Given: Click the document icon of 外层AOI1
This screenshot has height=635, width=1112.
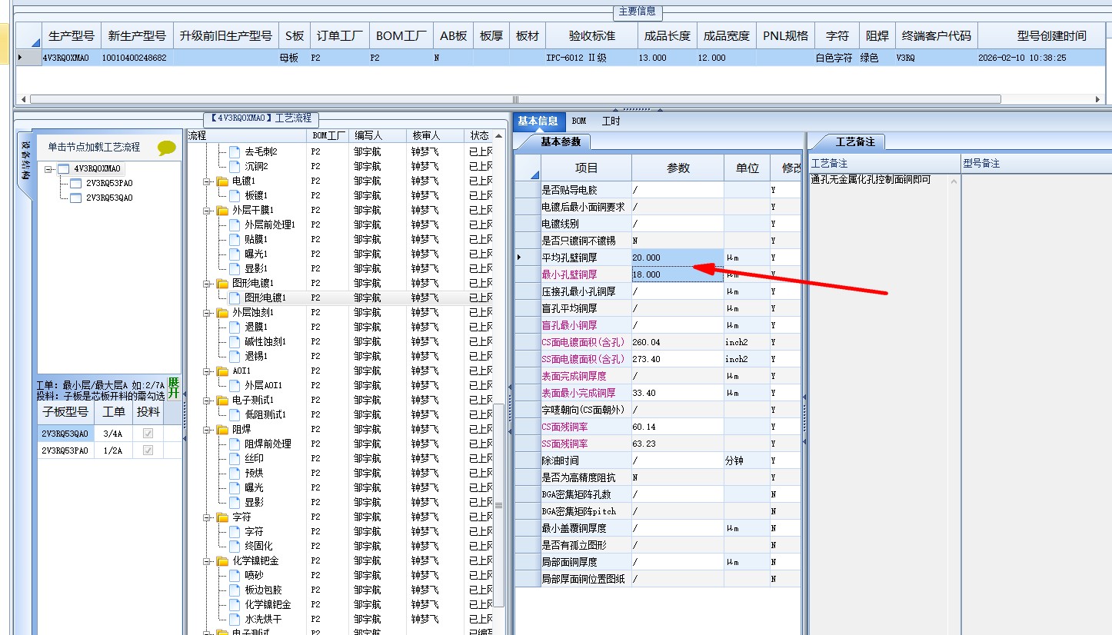Looking at the screenshot, I should coord(235,385).
